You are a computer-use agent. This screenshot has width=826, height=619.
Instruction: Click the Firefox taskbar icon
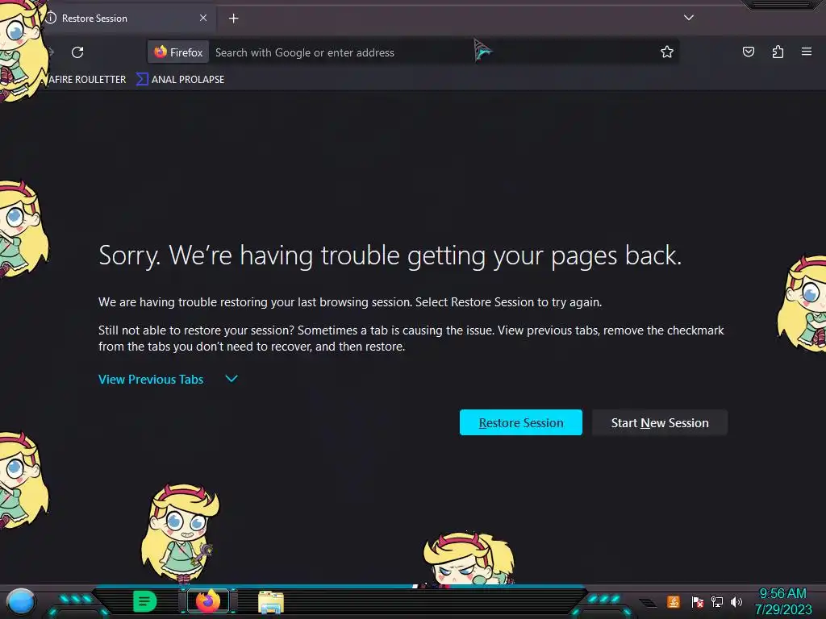click(207, 601)
